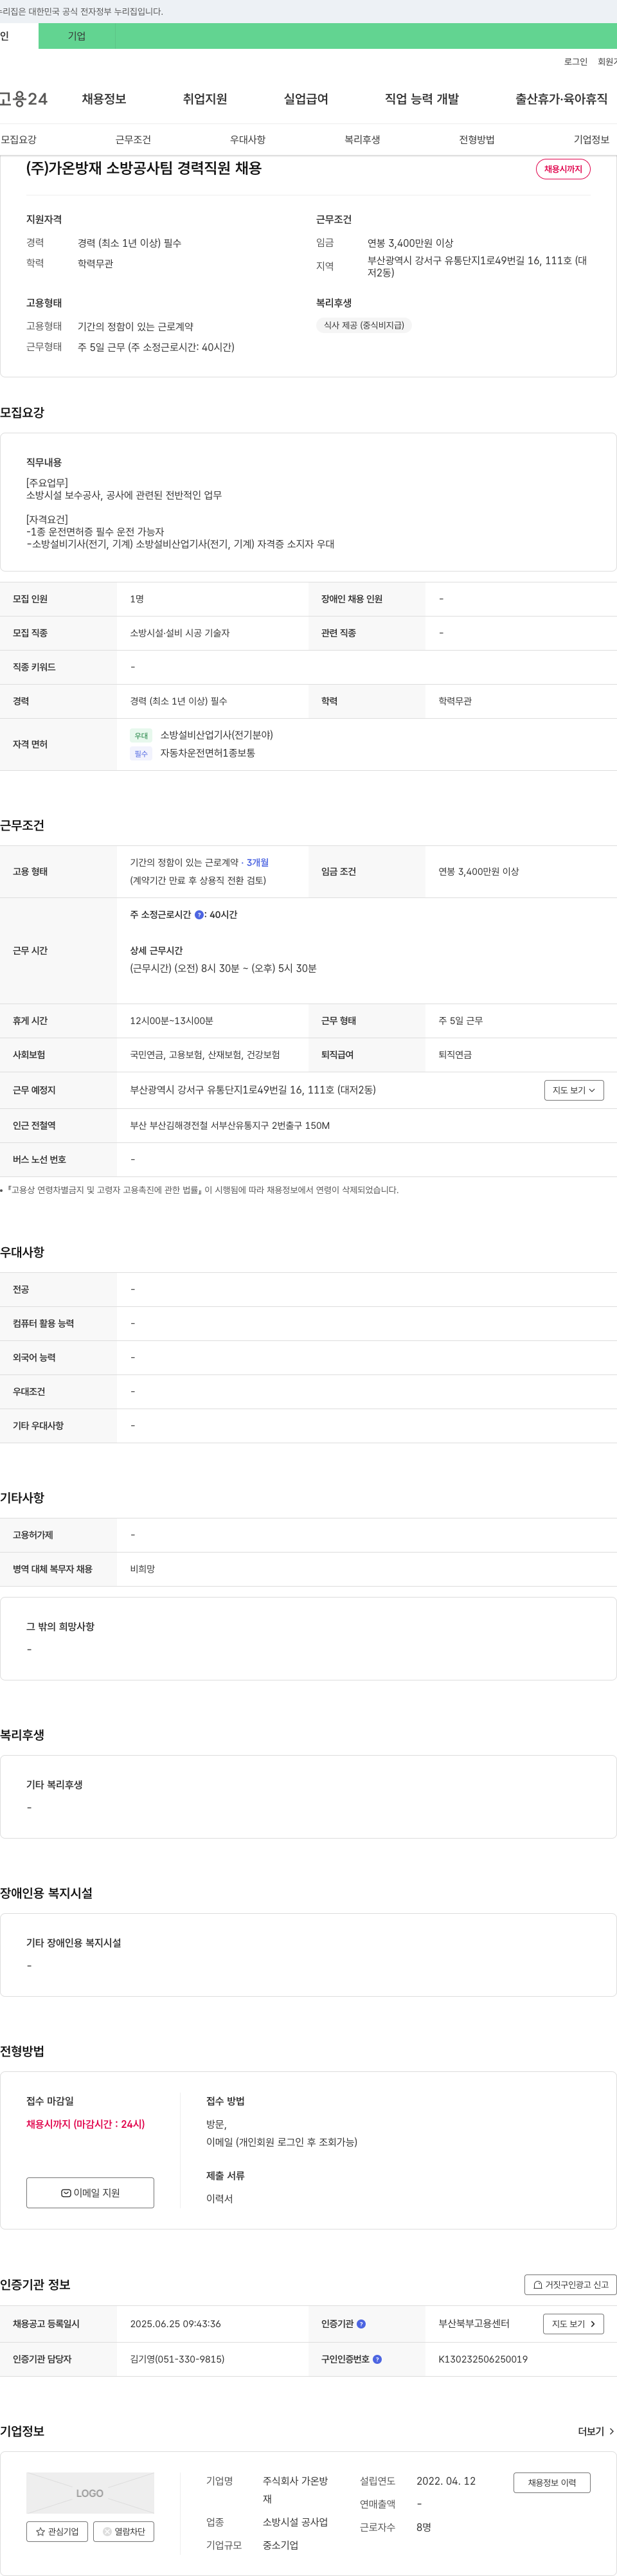Jump to the 모집요강 section tab
617x2576 pixels.
click(x=18, y=140)
